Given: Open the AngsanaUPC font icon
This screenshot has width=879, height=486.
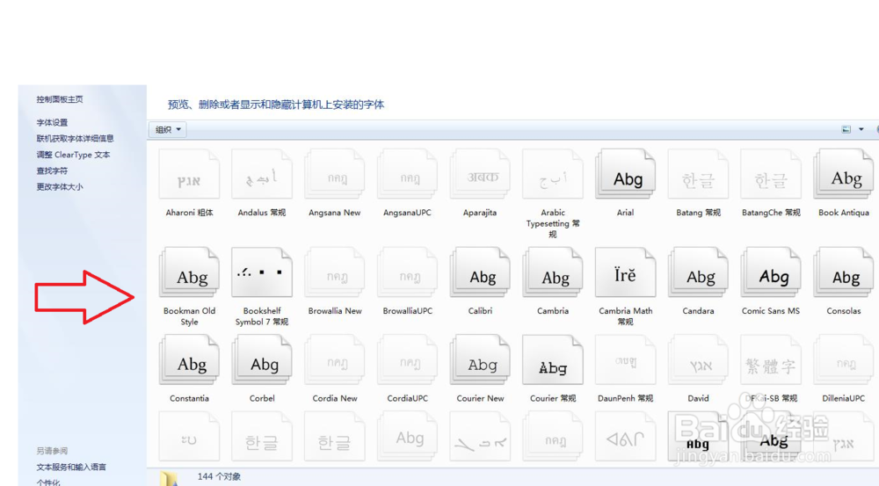Looking at the screenshot, I should pos(408,174).
